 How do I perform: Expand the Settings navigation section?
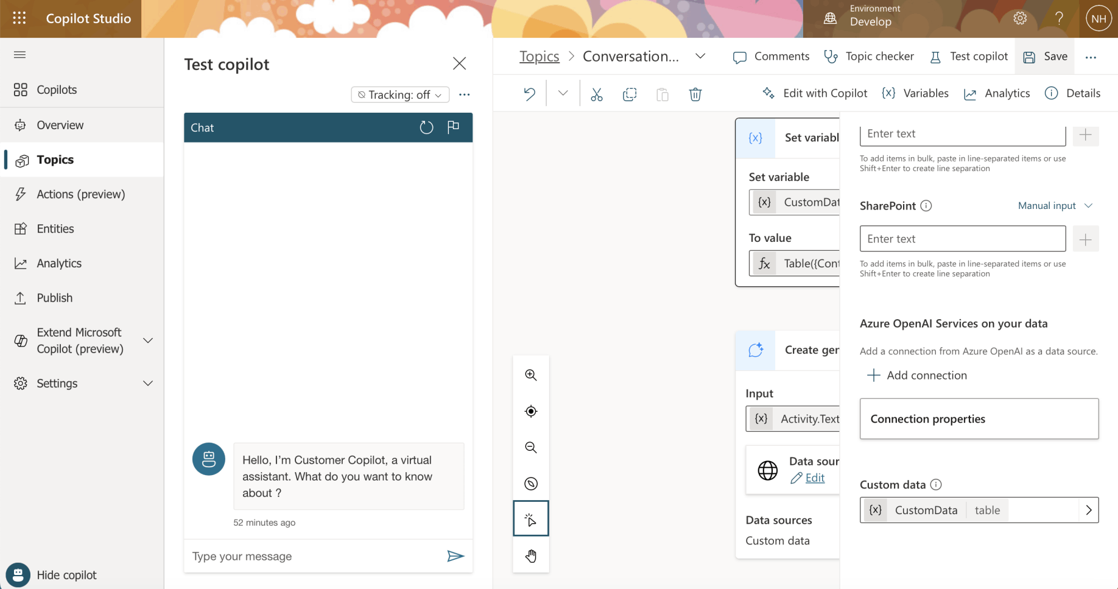click(148, 383)
